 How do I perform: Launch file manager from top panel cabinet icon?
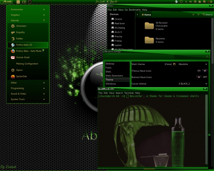tap(18, 2)
